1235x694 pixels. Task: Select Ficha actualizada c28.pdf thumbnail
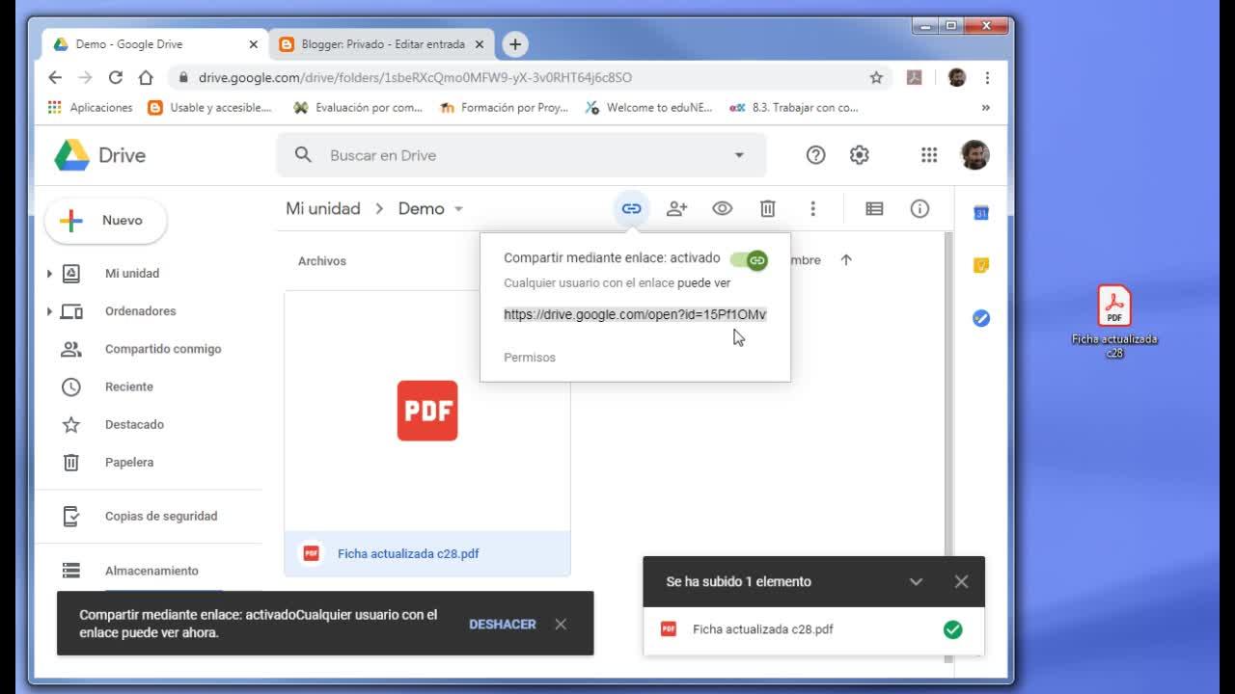(x=427, y=434)
